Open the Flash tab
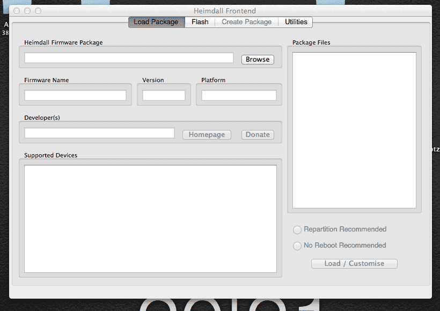This screenshot has width=440, height=311. [200, 22]
